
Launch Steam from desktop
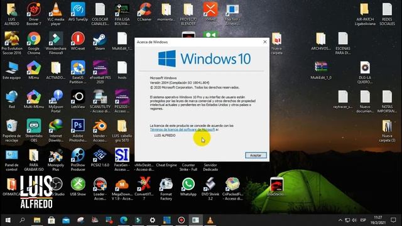pyautogui.click(x=100, y=41)
